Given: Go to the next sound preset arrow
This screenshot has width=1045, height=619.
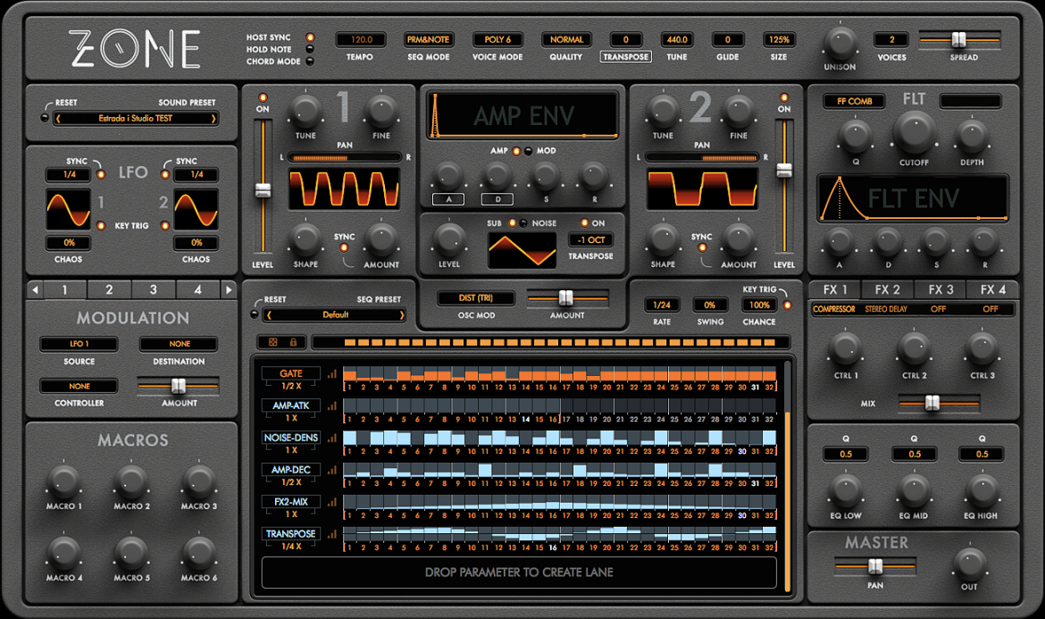Looking at the screenshot, I should coord(213,119).
